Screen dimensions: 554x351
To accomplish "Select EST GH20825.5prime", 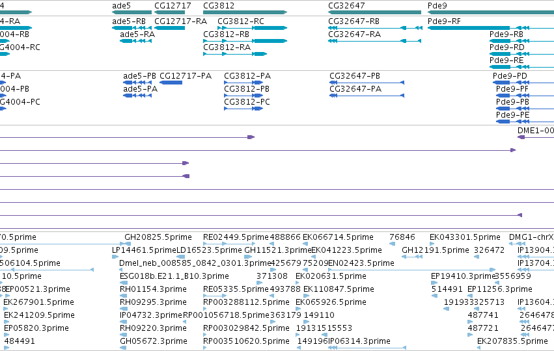I will click(x=158, y=237).
